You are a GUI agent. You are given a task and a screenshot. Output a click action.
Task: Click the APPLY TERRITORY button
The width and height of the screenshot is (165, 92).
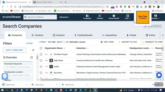[14, 50]
